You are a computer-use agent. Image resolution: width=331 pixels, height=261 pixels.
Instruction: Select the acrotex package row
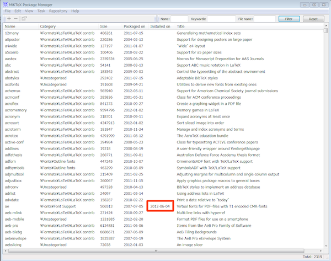[x=163, y=136]
